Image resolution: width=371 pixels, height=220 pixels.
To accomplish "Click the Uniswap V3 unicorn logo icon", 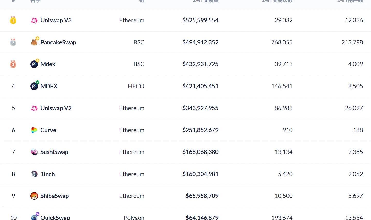I will [34, 20].
